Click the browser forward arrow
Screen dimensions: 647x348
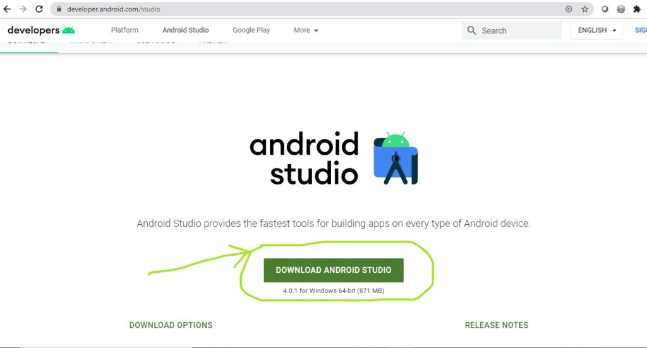point(23,9)
